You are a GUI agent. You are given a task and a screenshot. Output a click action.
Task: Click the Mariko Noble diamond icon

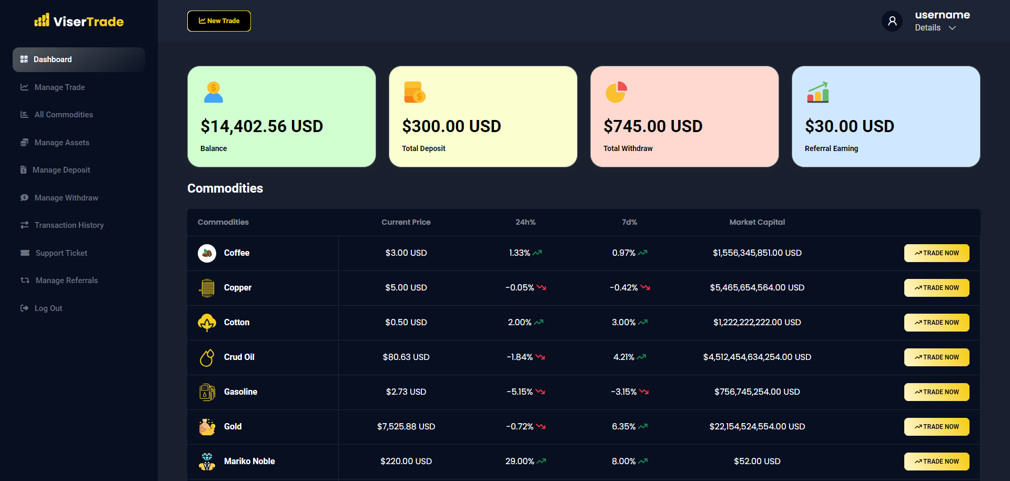(x=207, y=462)
